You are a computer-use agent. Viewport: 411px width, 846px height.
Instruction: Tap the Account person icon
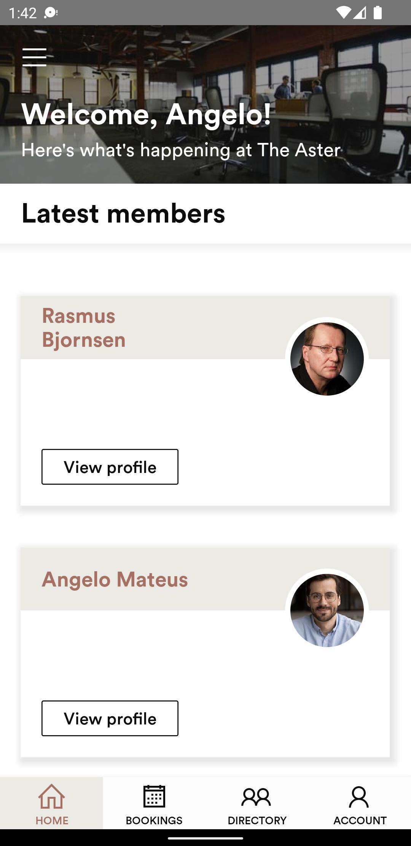tap(359, 797)
